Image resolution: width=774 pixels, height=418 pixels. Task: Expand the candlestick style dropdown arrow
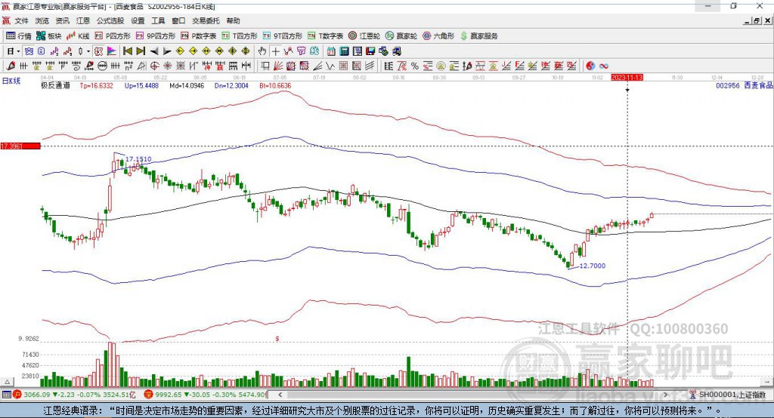click(88, 51)
